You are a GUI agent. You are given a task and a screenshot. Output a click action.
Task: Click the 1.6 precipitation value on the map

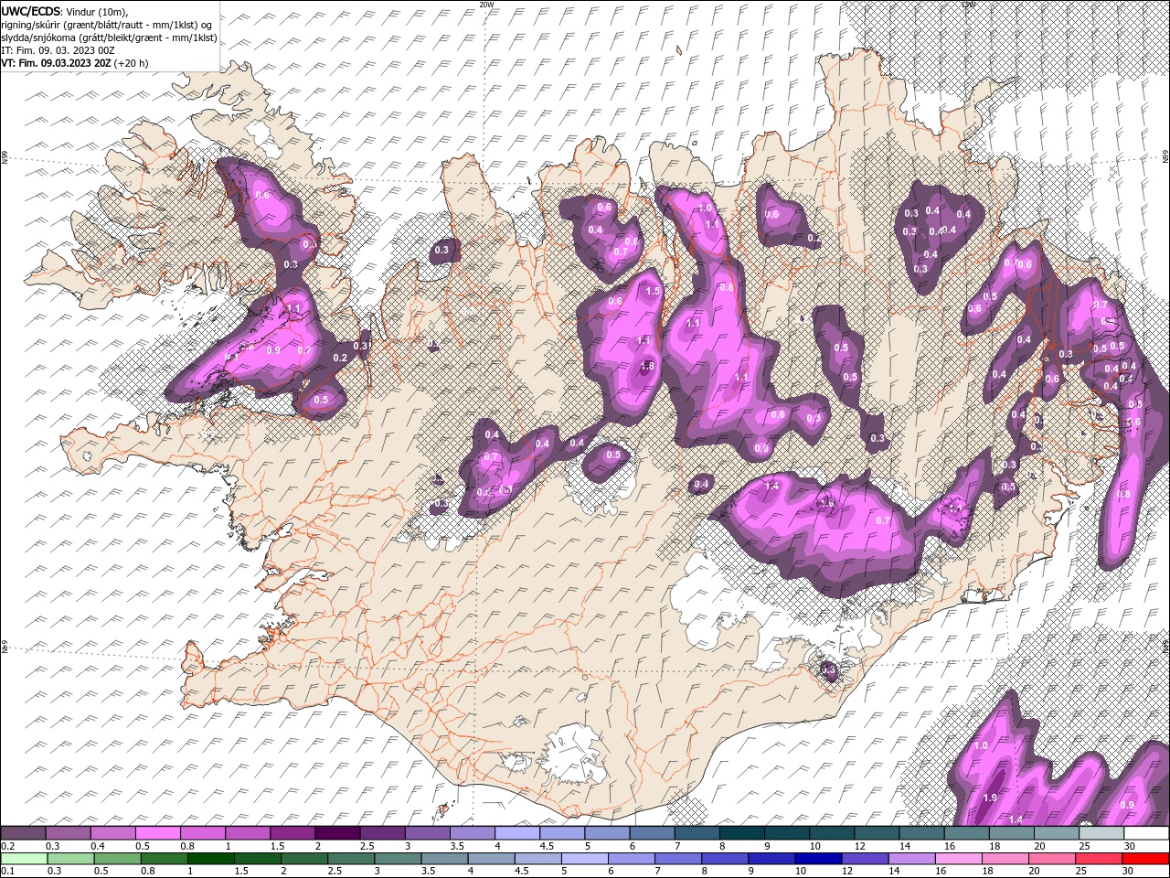[828, 503]
